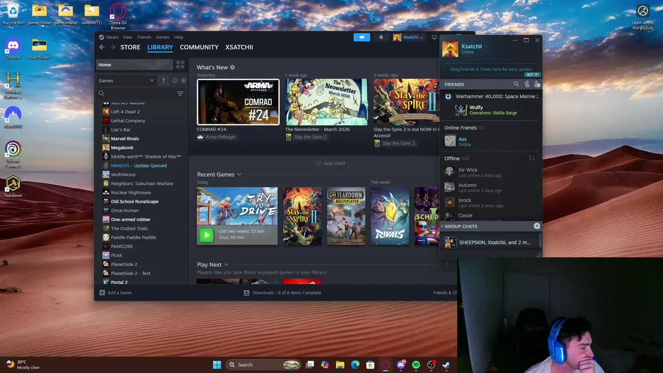Open the COMRAD #24 news thumbnail
This screenshot has width=663, height=373.
(238, 102)
